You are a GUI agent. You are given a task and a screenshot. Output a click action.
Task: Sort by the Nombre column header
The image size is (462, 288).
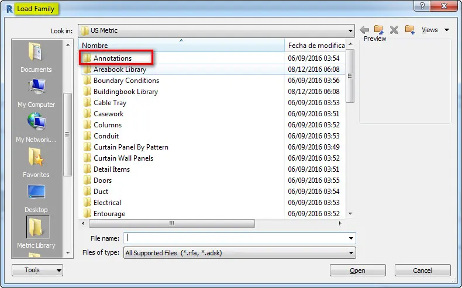click(181, 45)
